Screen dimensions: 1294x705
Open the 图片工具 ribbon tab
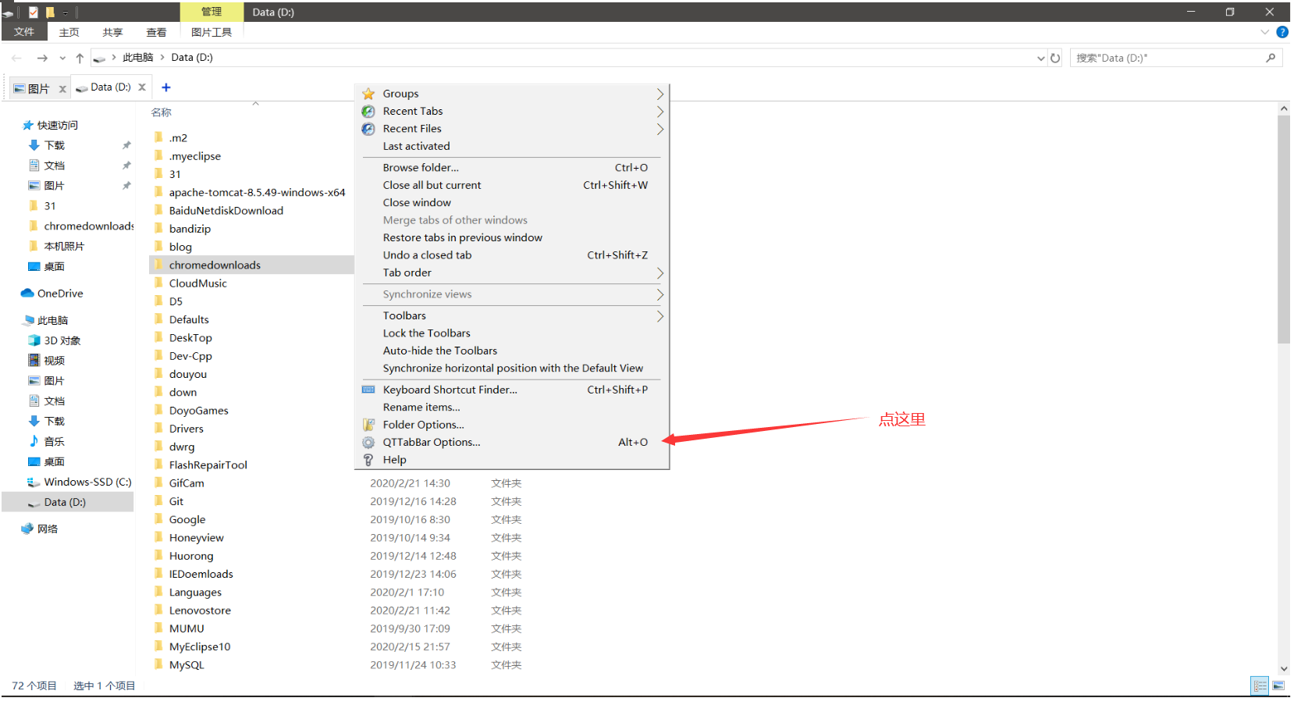212,32
